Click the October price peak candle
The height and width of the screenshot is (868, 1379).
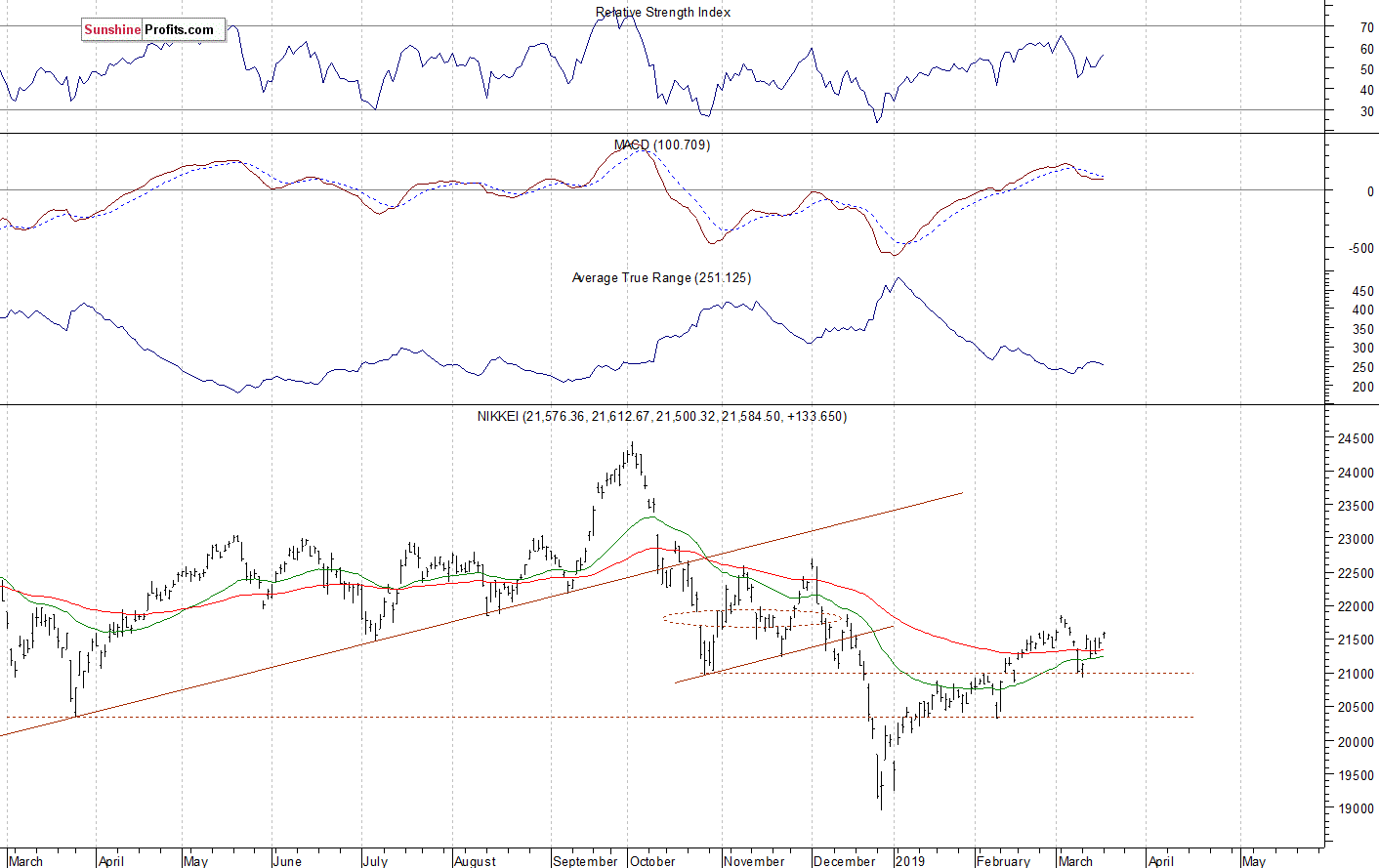(x=632, y=451)
